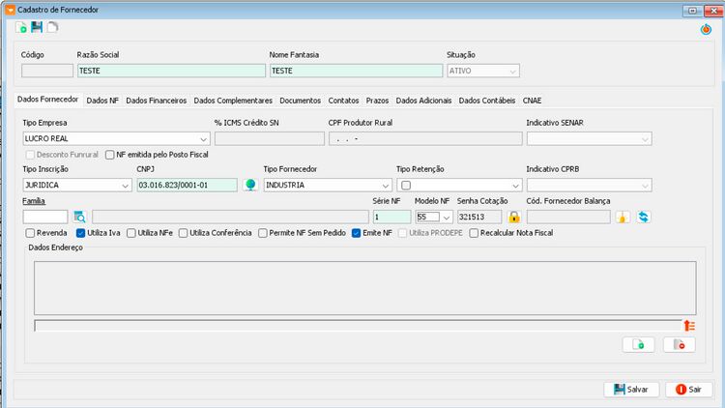Enable the Revenda checkbox

pos(31,233)
